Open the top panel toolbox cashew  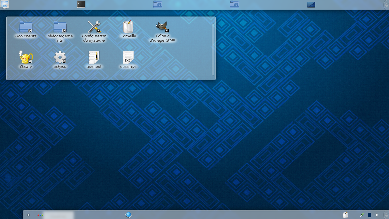[386, 5]
